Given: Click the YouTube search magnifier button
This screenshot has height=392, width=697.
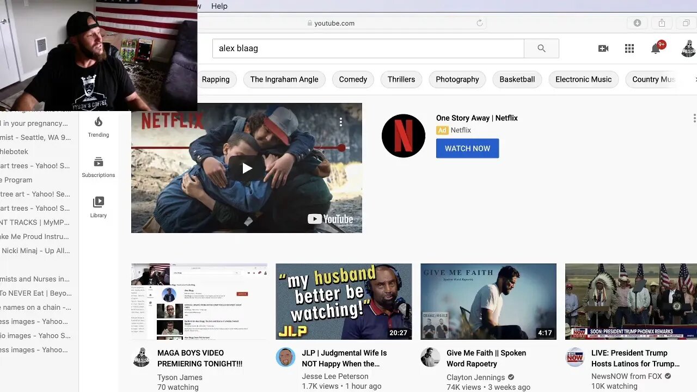Looking at the screenshot, I should tap(541, 48).
